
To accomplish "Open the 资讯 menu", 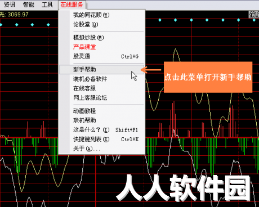I will [x=10, y=4].
